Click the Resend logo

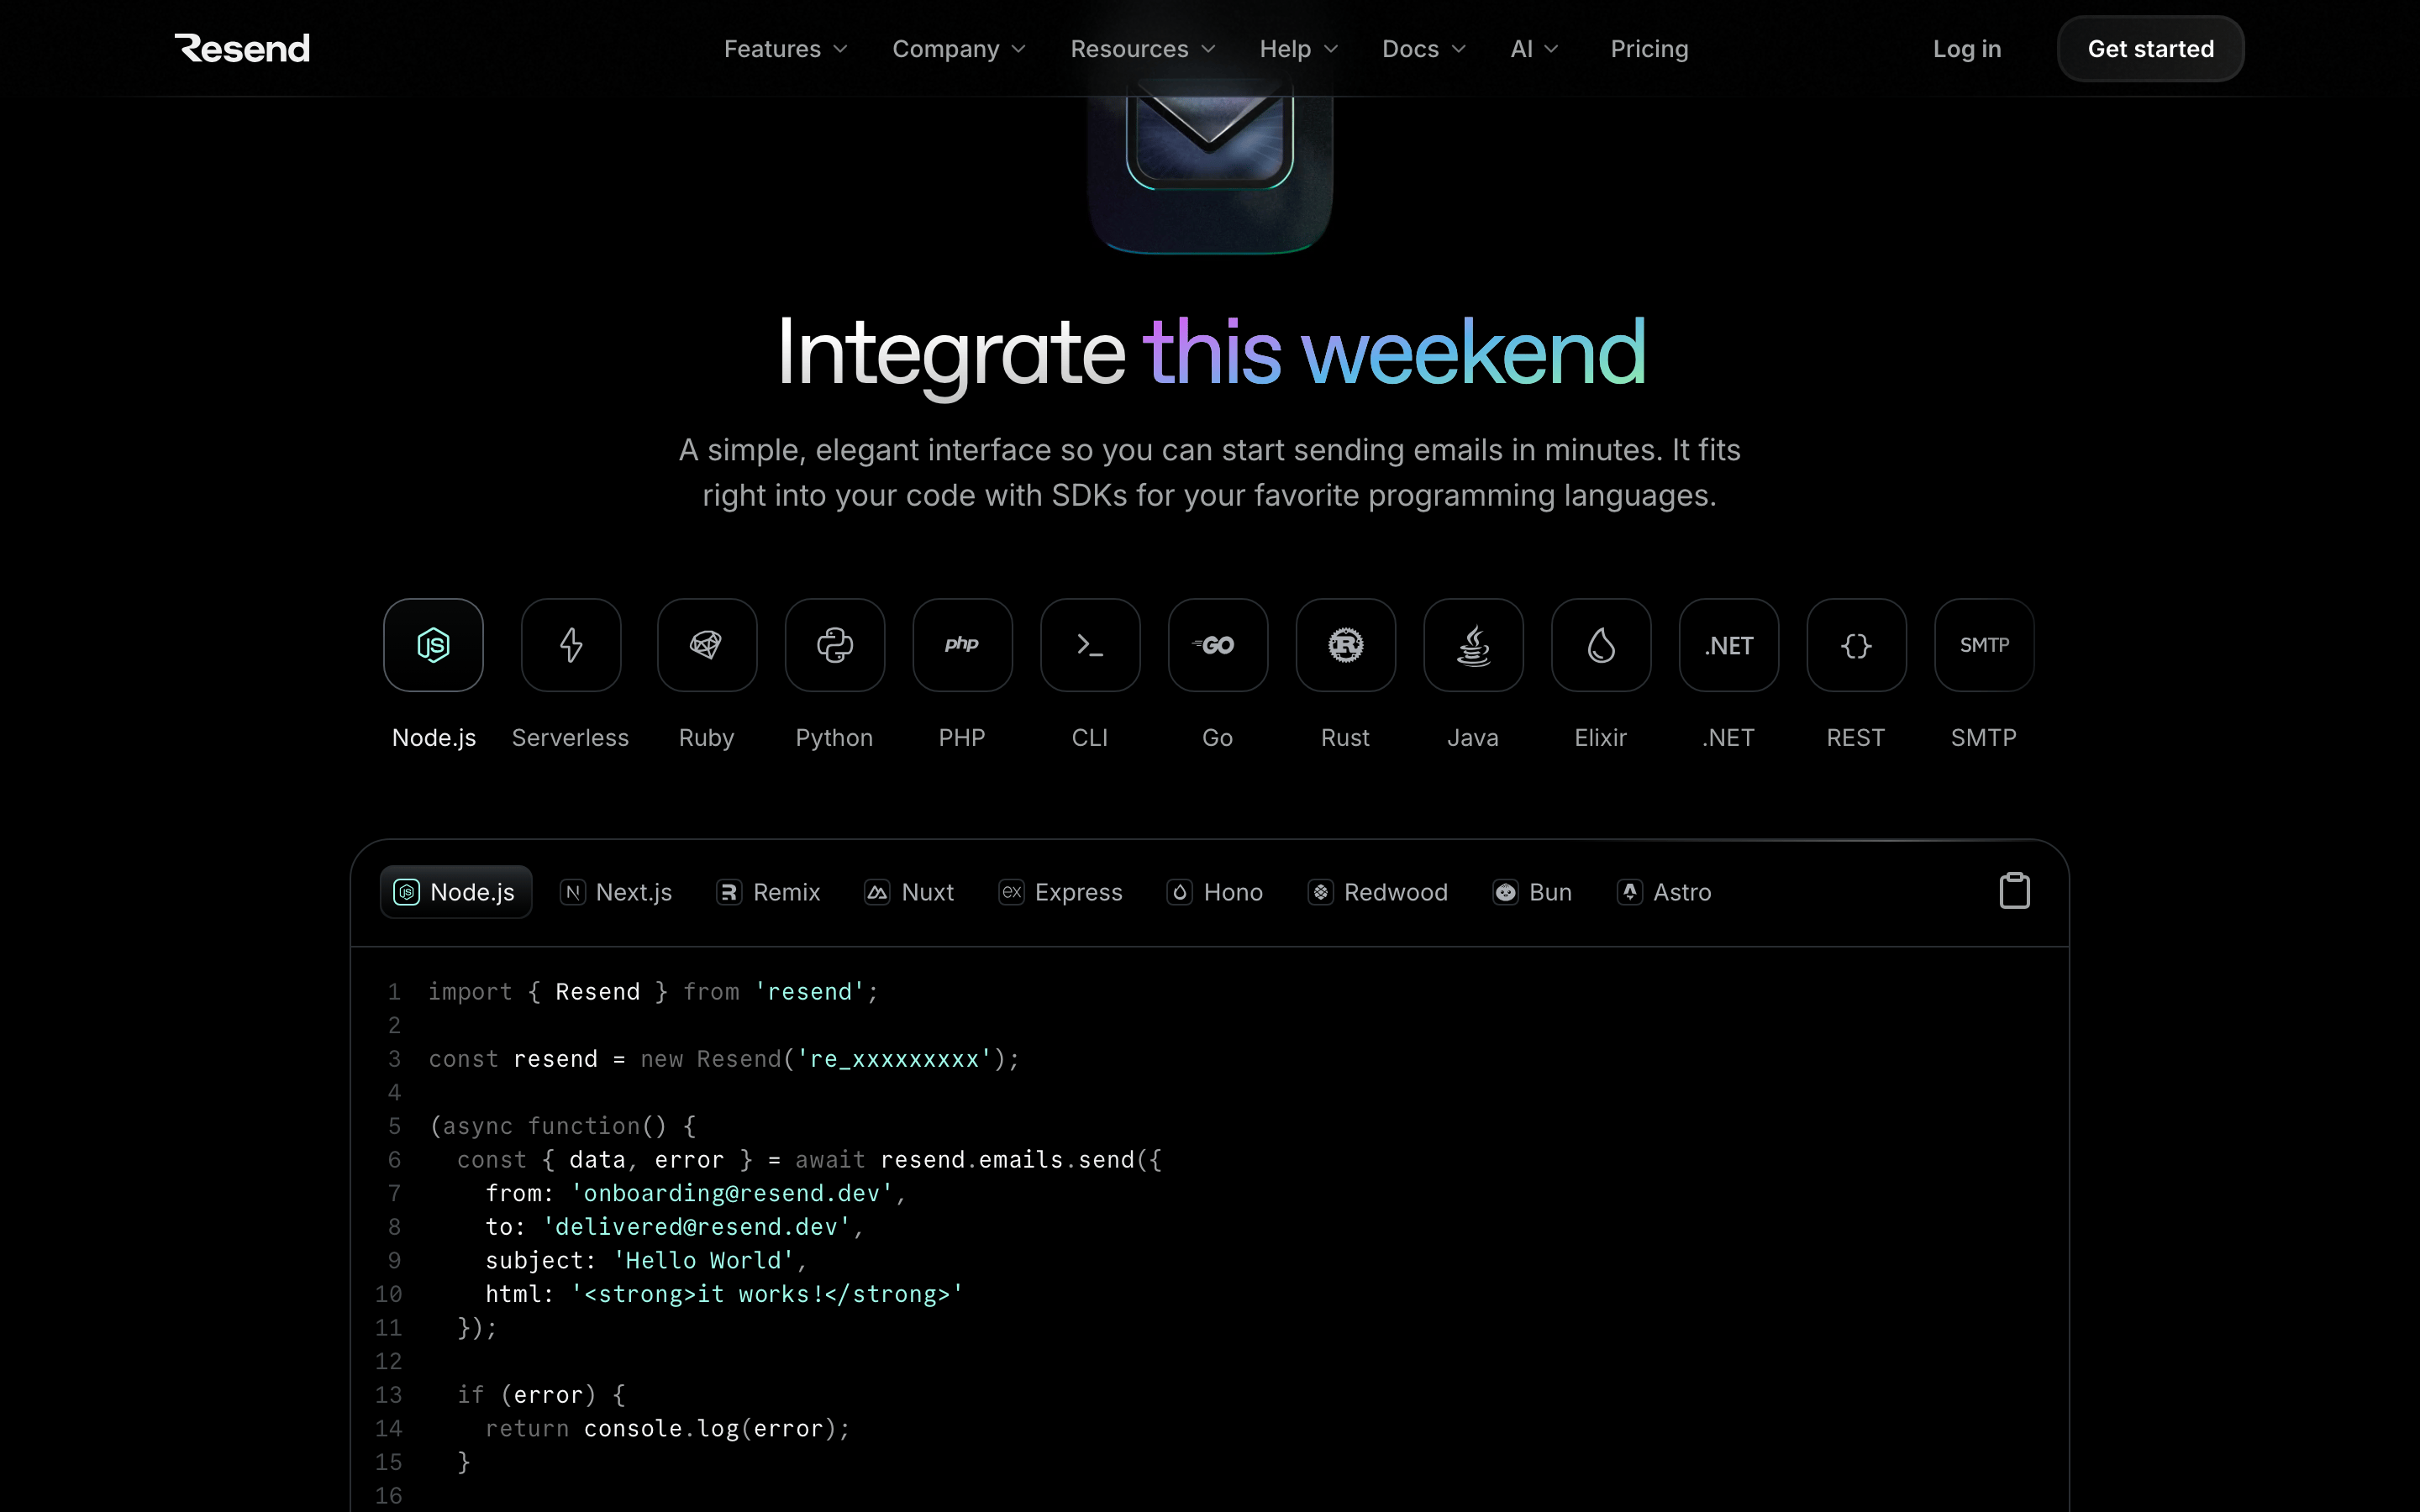pyautogui.click(x=242, y=48)
